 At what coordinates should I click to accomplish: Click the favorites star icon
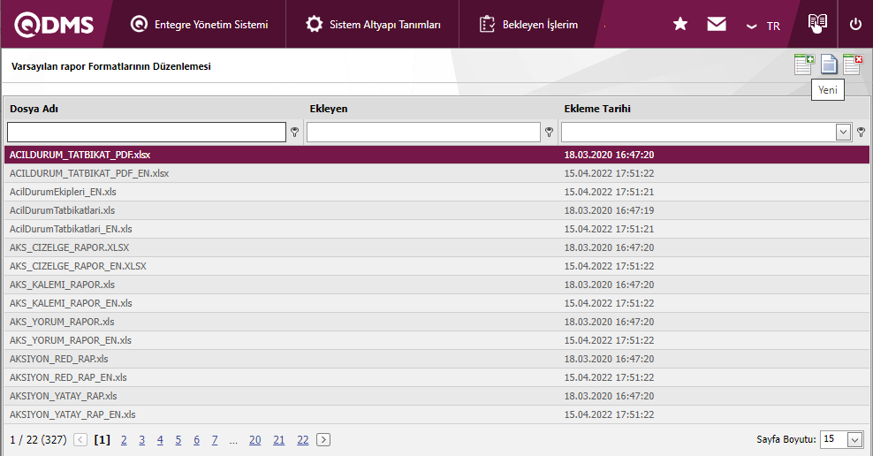679,24
